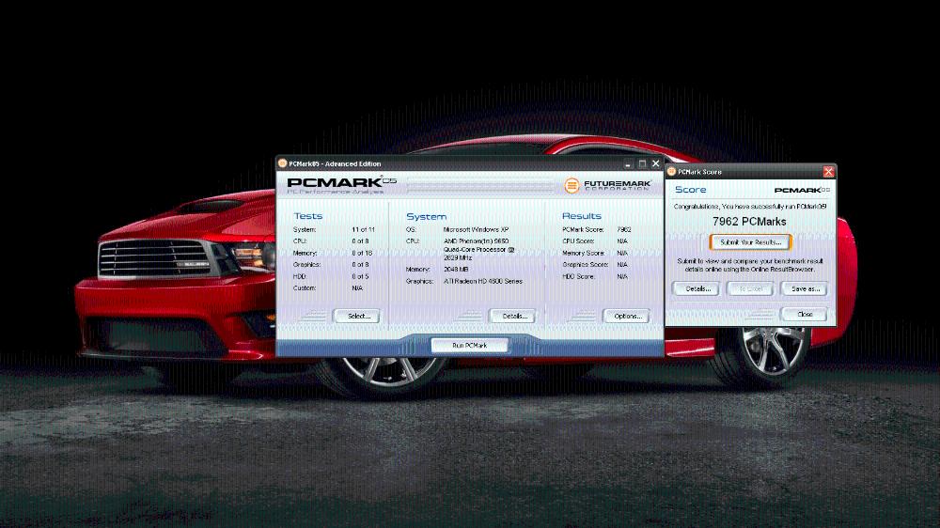
Task: Close the PCMark Score dialog with red X
Action: 828,172
